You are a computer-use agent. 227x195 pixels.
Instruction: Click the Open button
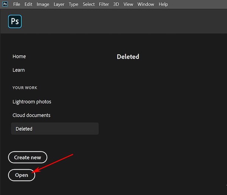[x=22, y=175]
